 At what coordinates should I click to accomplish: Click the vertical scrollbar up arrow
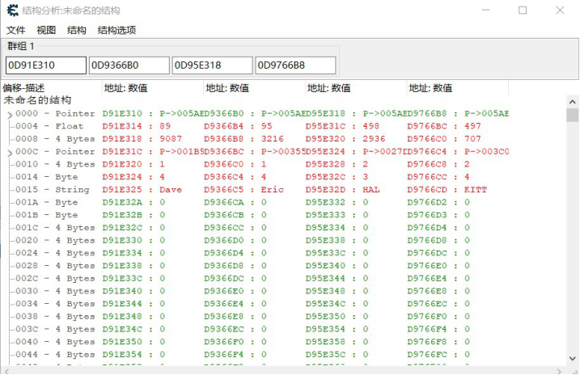tap(572, 102)
